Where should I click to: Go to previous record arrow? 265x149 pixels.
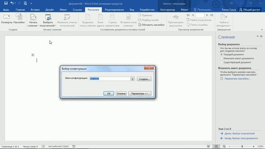pos(193,15)
